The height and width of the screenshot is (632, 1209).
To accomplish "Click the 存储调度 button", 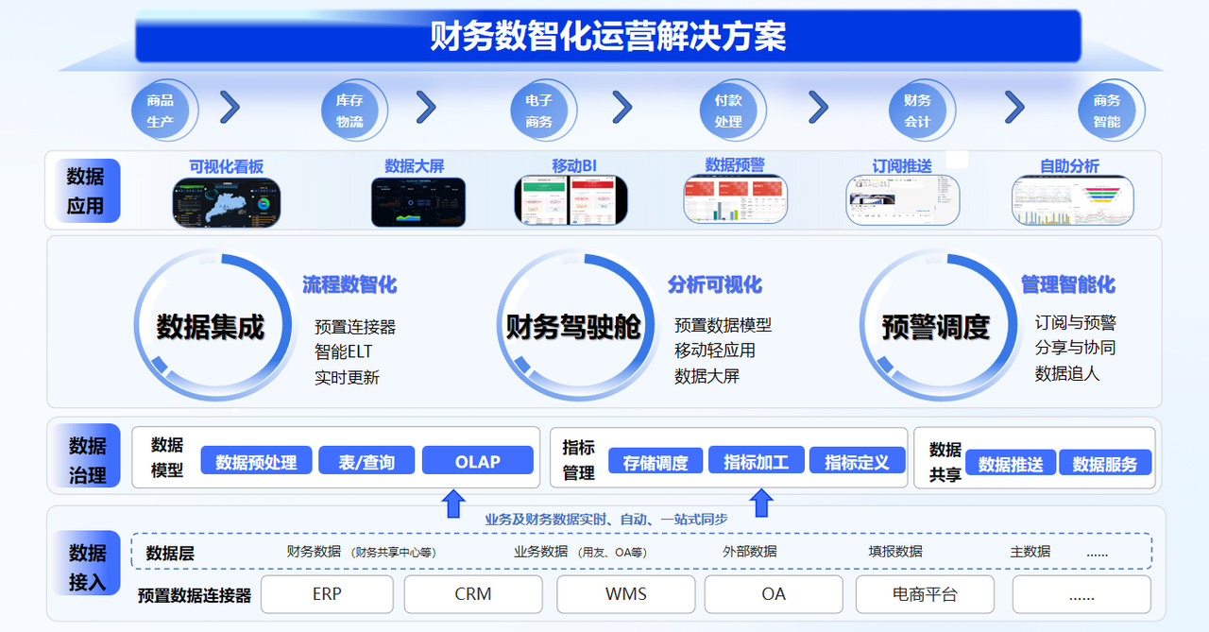I will 656,461.
